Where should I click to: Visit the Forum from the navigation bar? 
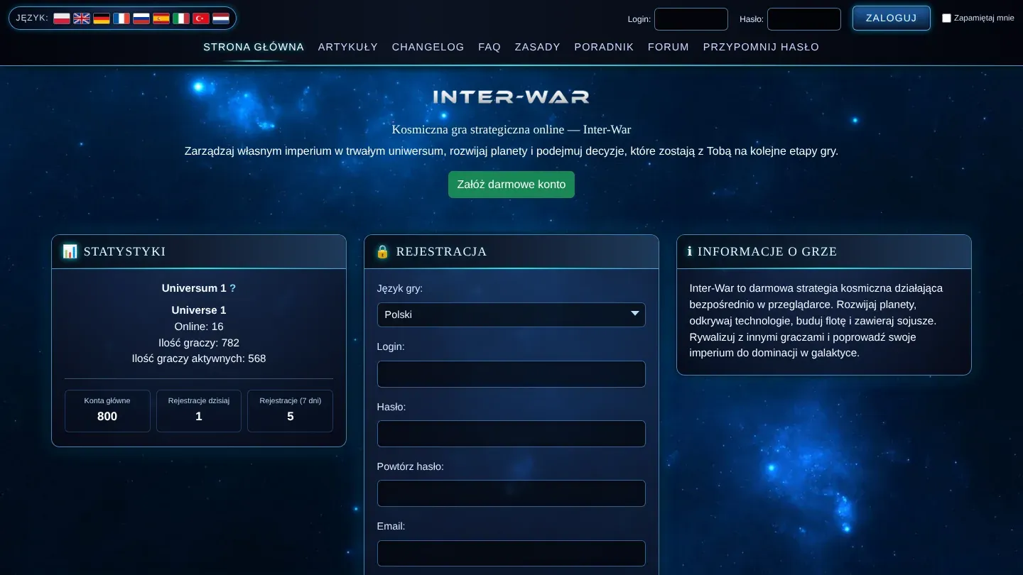tap(669, 47)
